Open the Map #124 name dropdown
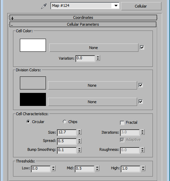Viewport: 170px width, 181px height. (116, 5)
